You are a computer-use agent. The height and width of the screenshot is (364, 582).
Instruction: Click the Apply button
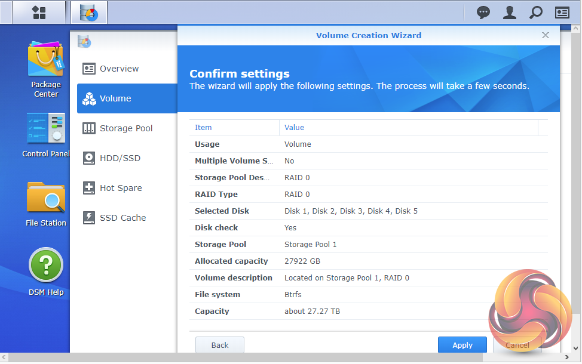(462, 345)
